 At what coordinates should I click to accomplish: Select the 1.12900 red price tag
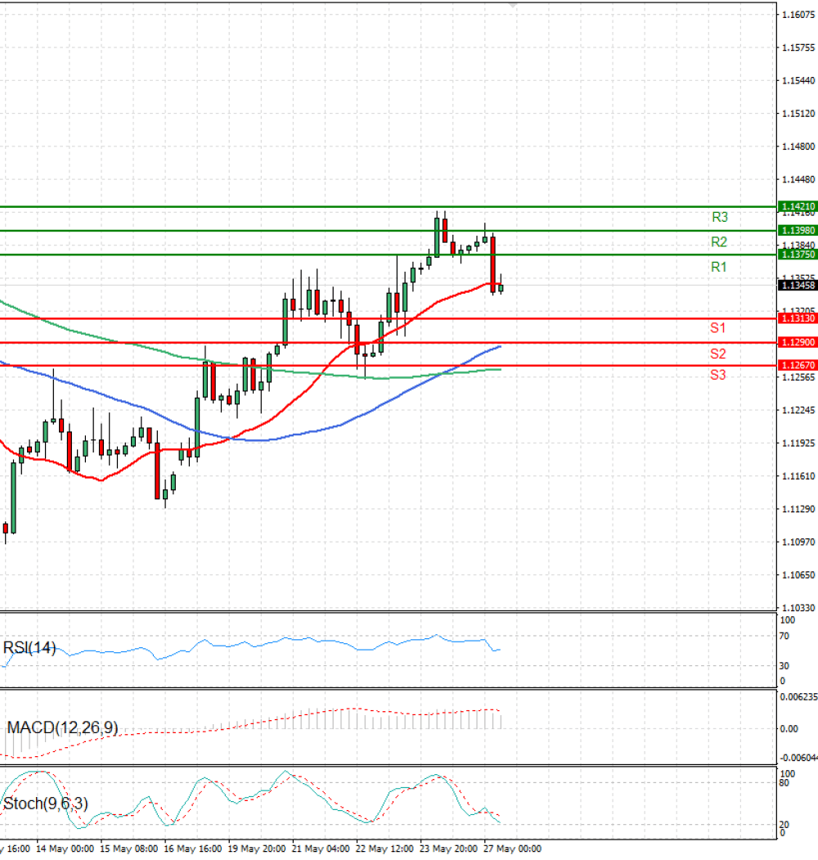[798, 342]
